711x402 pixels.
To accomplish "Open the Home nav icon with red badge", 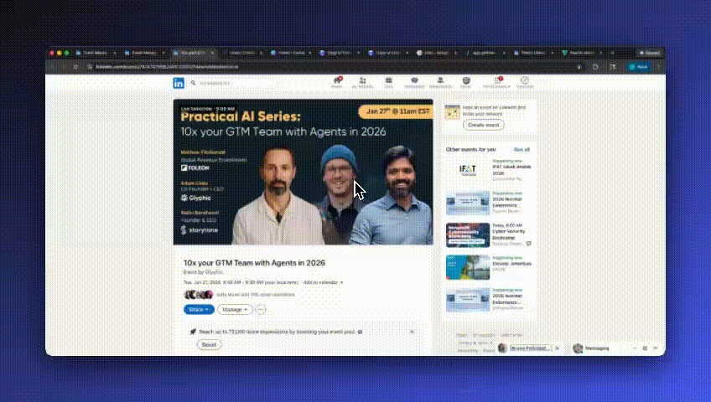I will 337,82.
